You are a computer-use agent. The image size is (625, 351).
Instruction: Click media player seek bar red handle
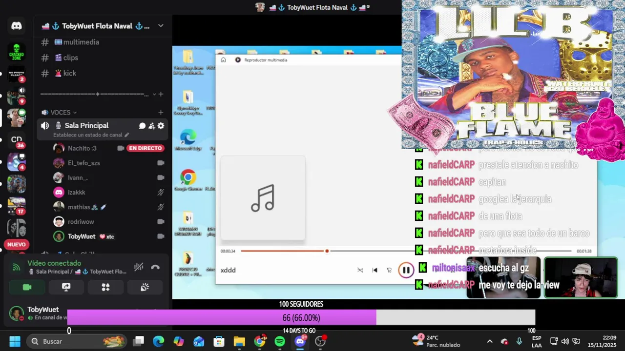coord(327,251)
